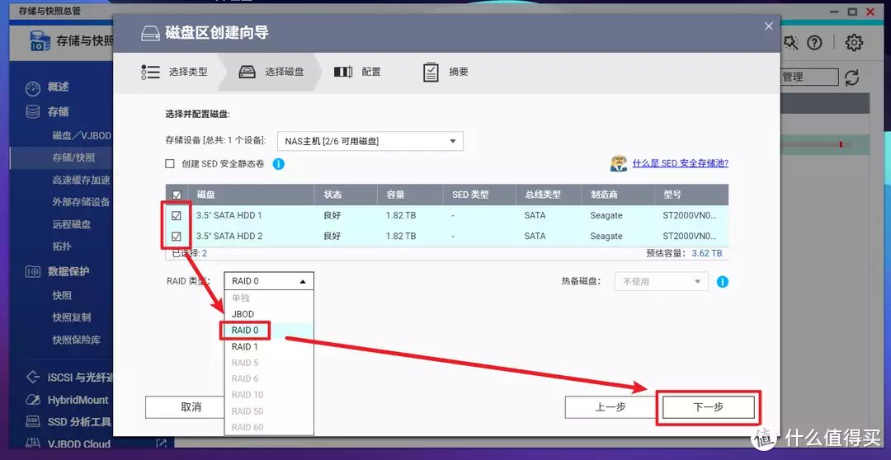891x460 pixels.
Task: Open 高速缓存加速 in sidebar
Action: click(81, 180)
